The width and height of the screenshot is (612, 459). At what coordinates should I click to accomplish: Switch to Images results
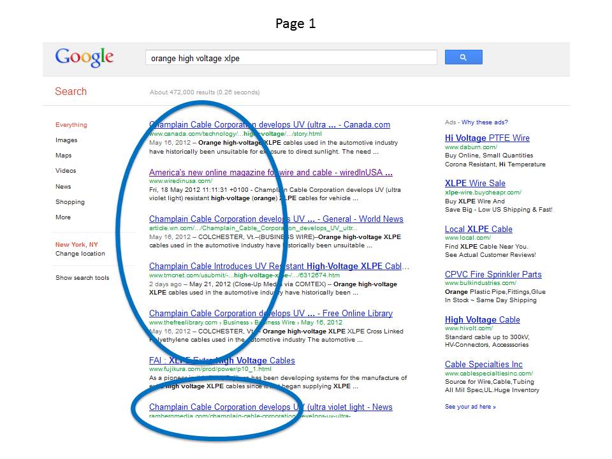[x=66, y=140]
